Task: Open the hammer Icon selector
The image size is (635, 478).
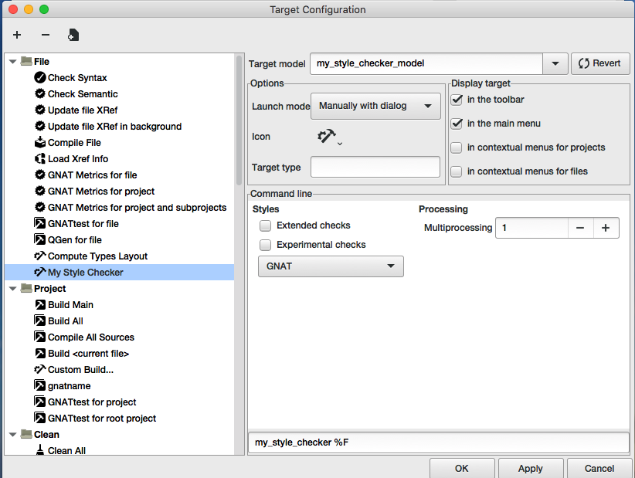Action: 328,136
